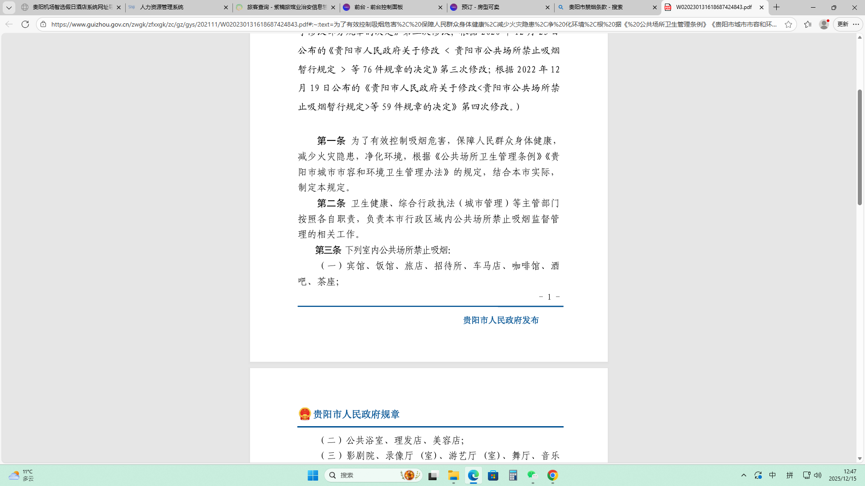Expand hidden system tray icons
The image size is (865, 486).
(744, 475)
